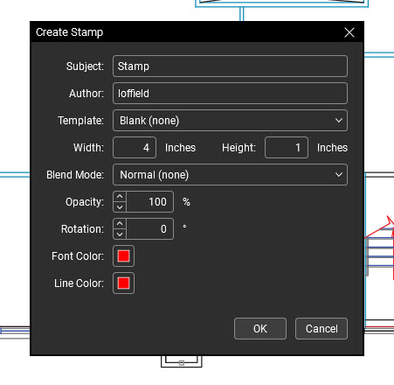Expand the Template dropdown arrow
Screen dimensions: 394x385
(339, 121)
